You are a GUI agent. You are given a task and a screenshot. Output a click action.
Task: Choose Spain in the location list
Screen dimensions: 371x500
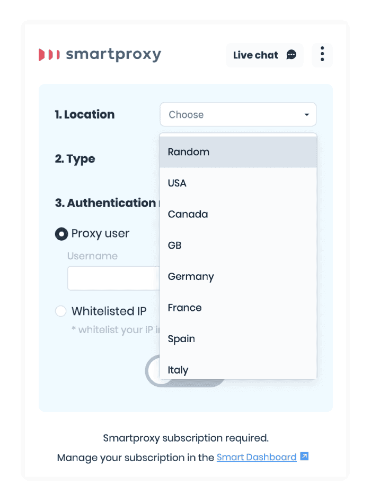point(238,338)
